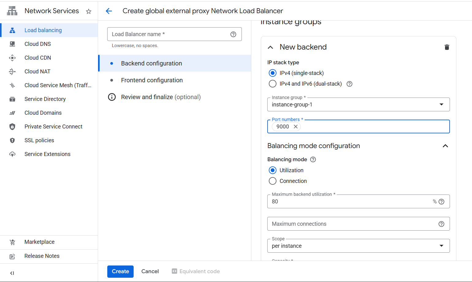The height and width of the screenshot is (282, 472).
Task: Show help for Maximum connections field
Action: (x=441, y=224)
